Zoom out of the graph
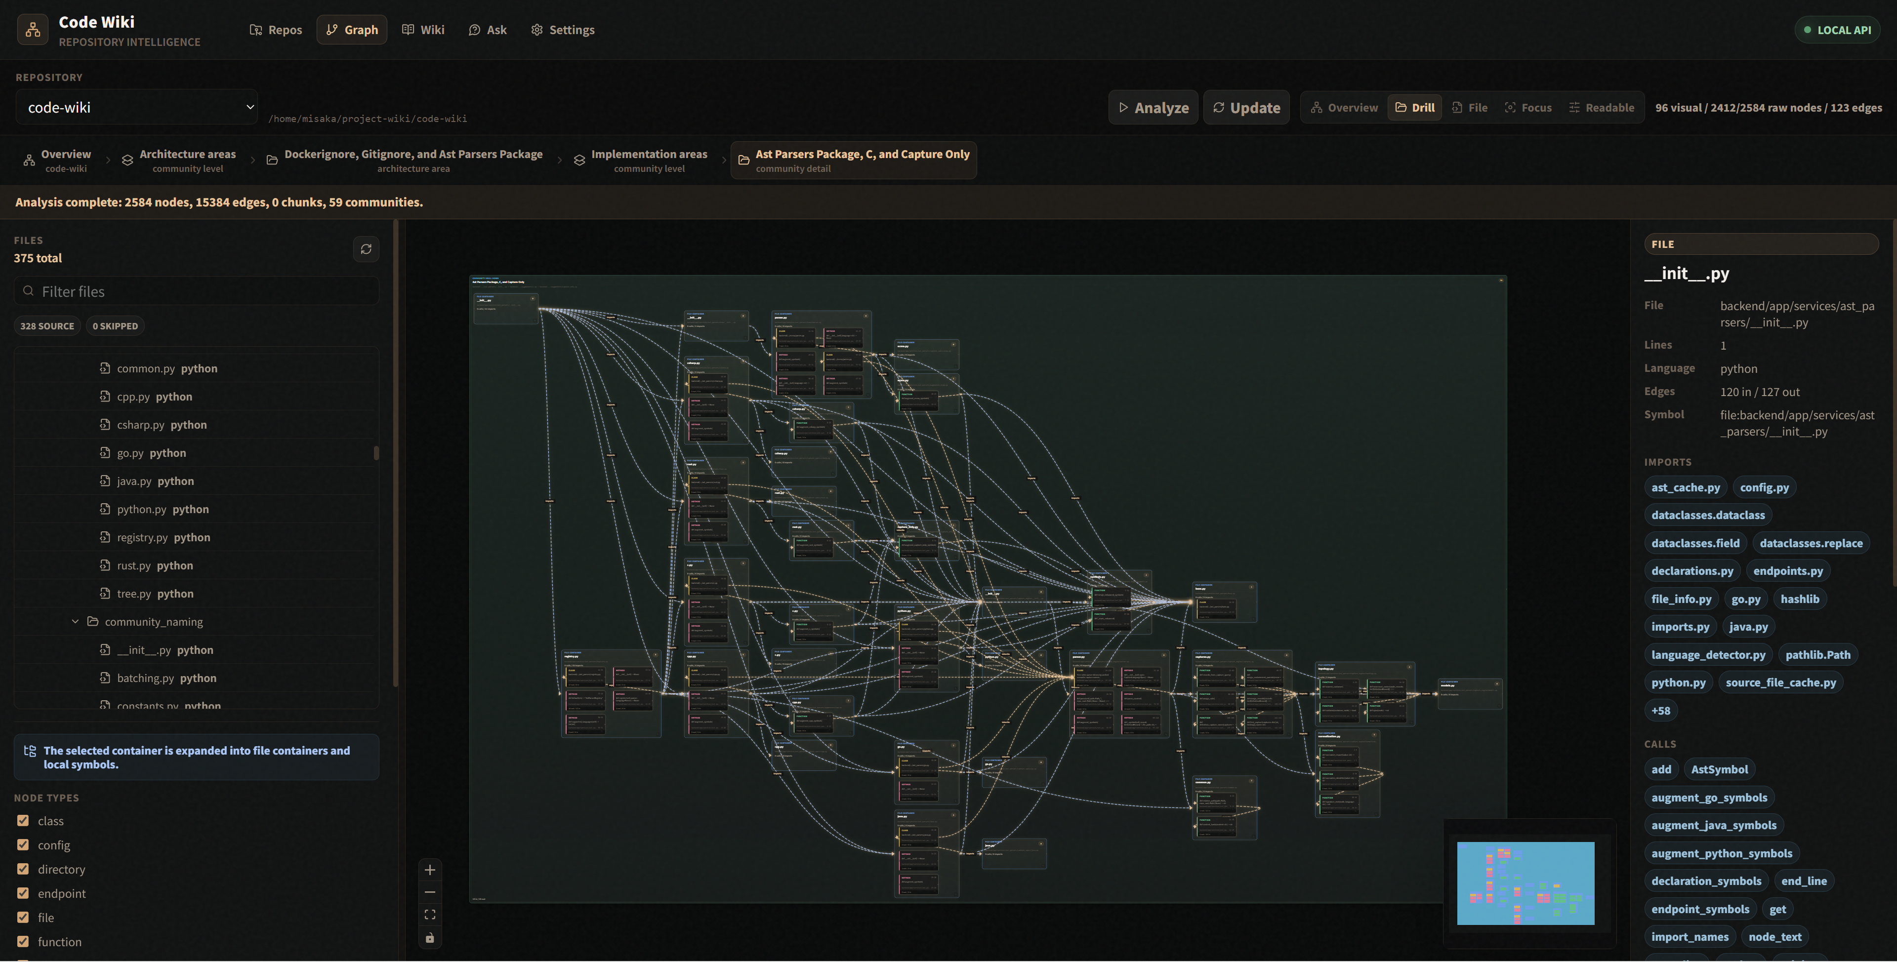 coord(430,892)
